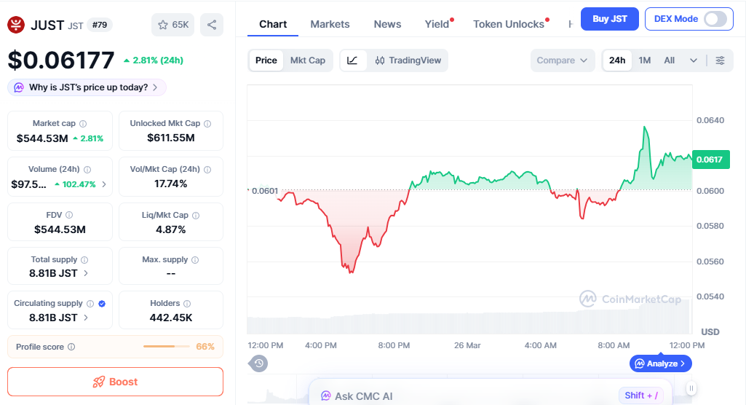This screenshot has height=405, width=746.
Task: Click Profile score info icon
Action: pos(71,347)
